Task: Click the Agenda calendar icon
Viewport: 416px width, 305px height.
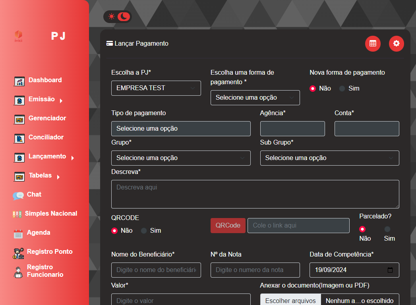Action: (x=18, y=234)
